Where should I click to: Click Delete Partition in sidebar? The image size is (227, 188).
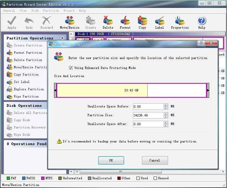24,60
